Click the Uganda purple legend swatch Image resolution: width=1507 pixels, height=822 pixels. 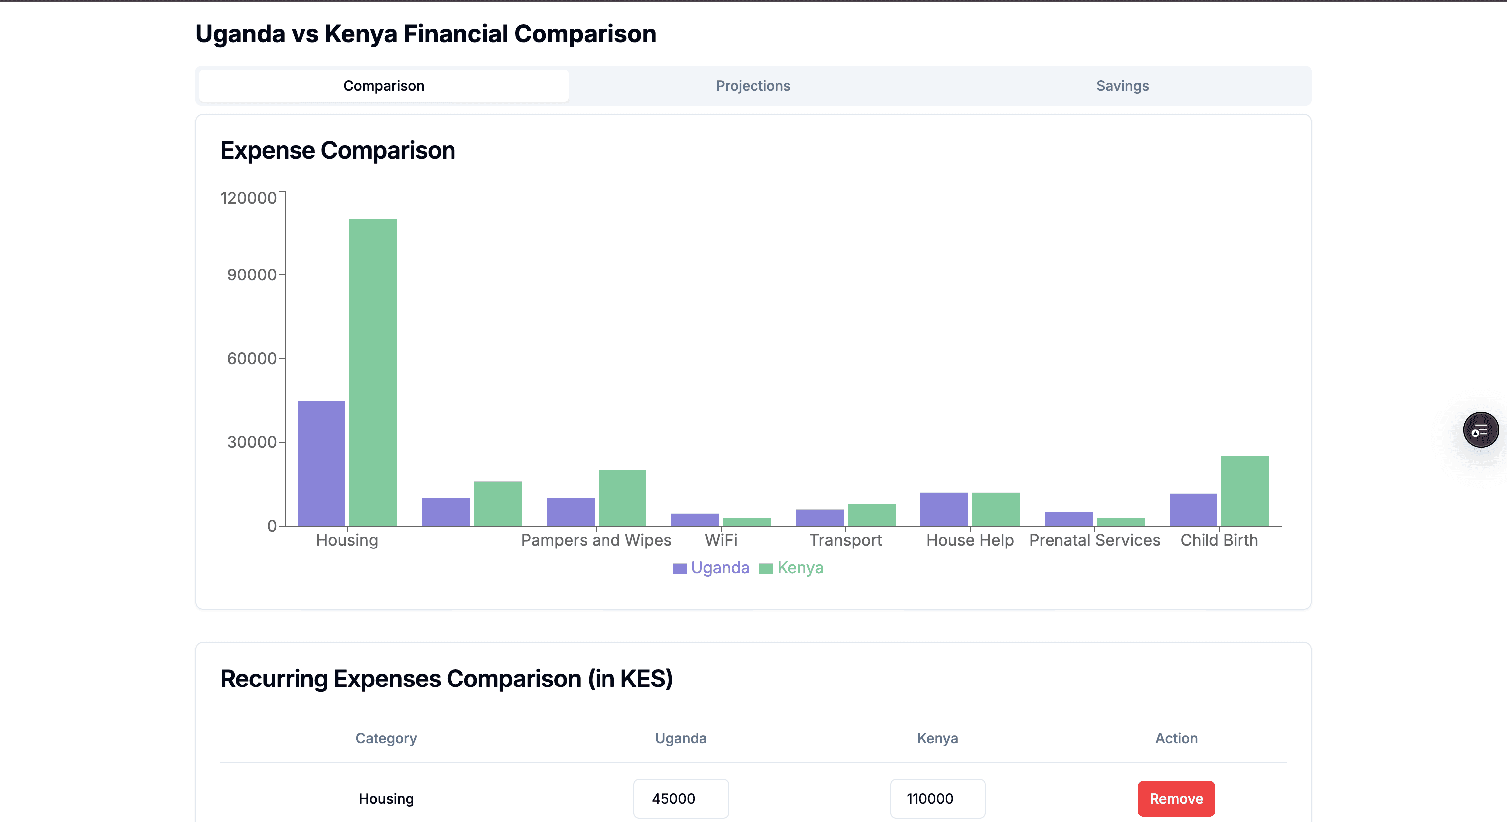[680, 569]
